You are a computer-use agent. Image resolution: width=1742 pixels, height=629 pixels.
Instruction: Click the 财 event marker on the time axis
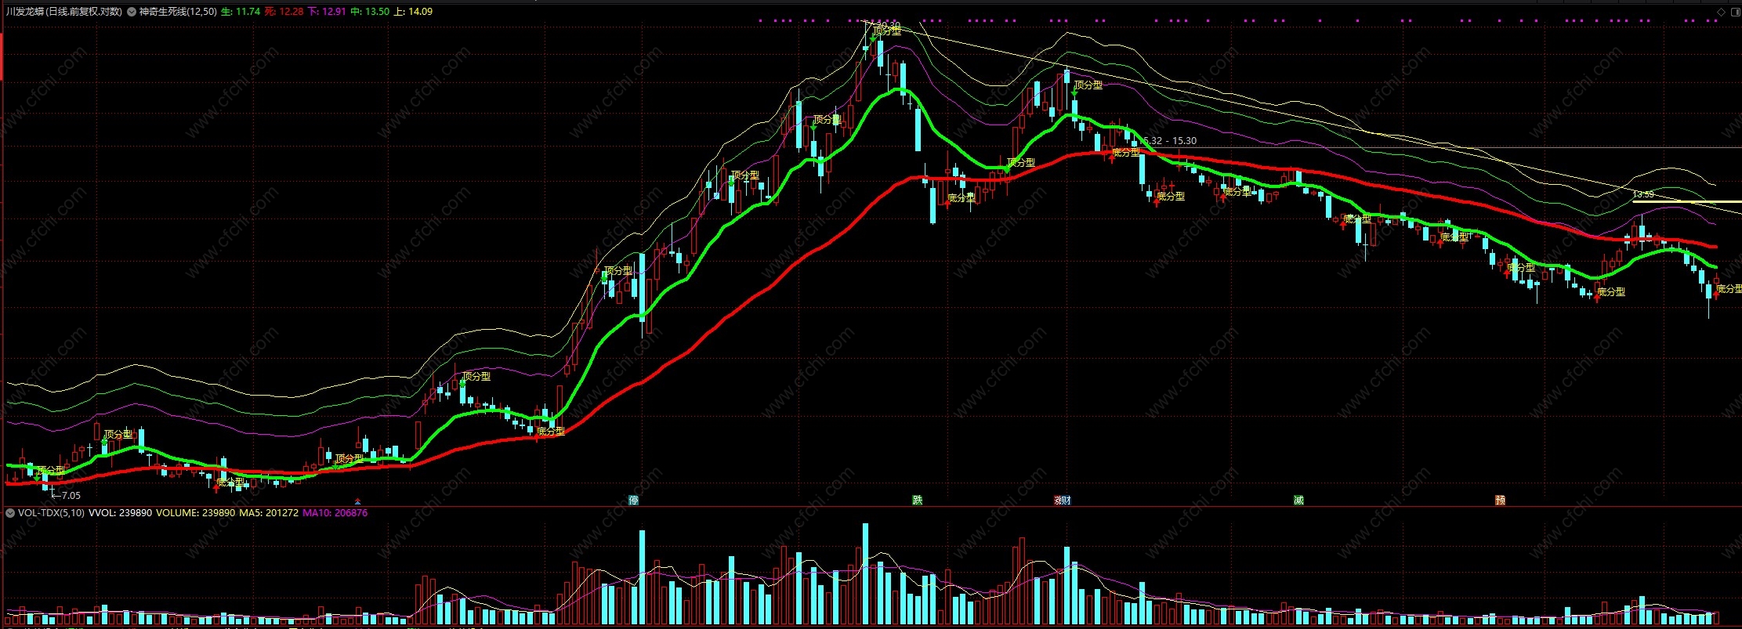(1066, 500)
